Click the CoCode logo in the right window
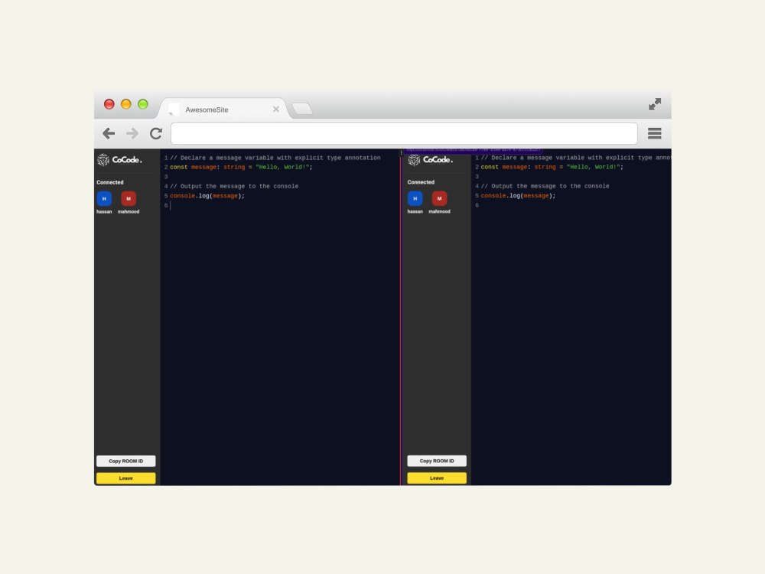This screenshot has height=574, width=765. click(430, 160)
